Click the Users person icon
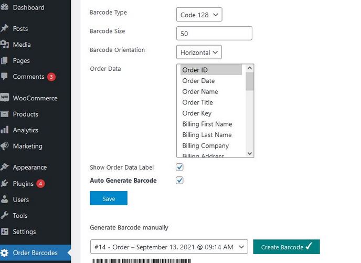 pyautogui.click(x=4, y=199)
